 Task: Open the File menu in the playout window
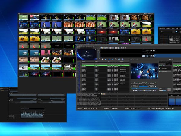(x=78, y=47)
